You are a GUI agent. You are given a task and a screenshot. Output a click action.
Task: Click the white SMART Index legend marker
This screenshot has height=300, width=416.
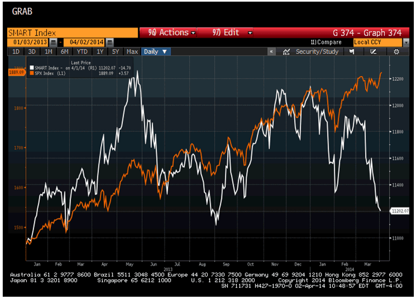[x=32, y=67]
